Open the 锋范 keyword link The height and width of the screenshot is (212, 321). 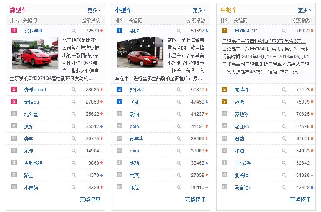tap(134, 188)
